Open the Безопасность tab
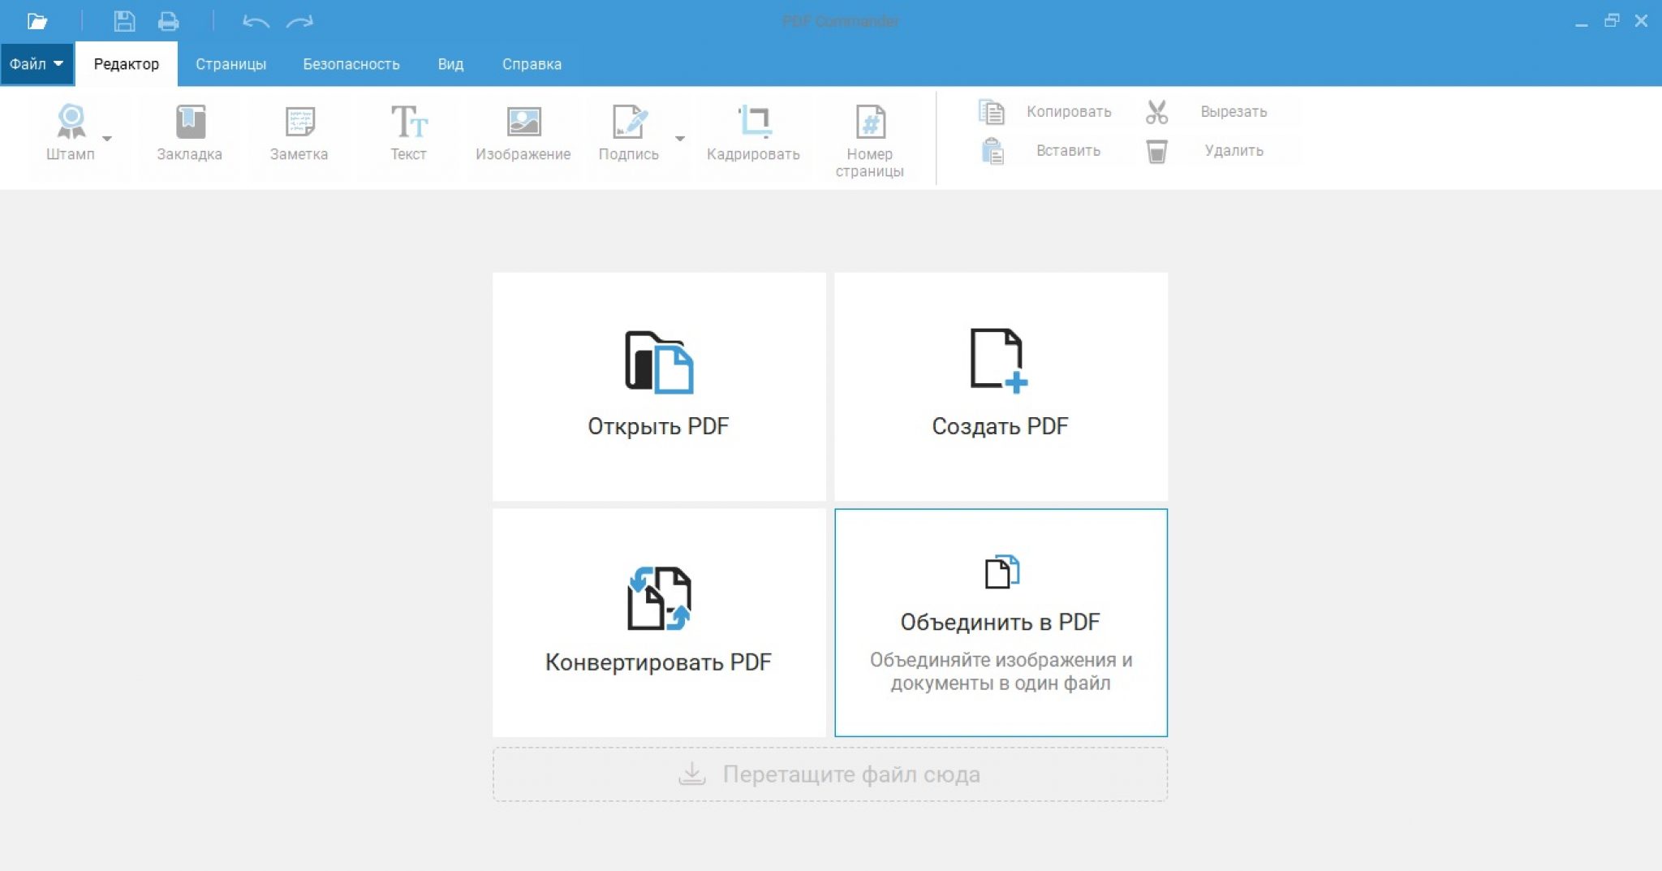The height and width of the screenshot is (871, 1662). [x=351, y=64]
